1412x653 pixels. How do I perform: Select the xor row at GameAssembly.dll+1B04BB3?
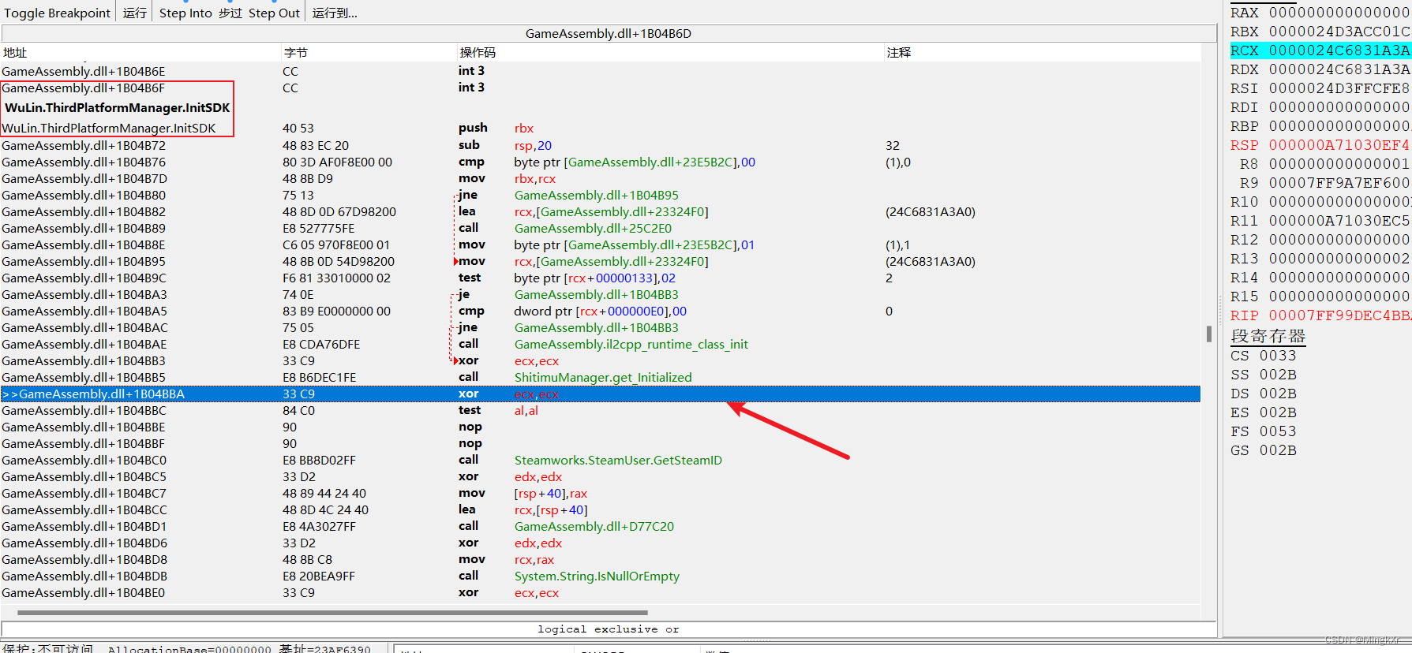pyautogui.click(x=601, y=360)
